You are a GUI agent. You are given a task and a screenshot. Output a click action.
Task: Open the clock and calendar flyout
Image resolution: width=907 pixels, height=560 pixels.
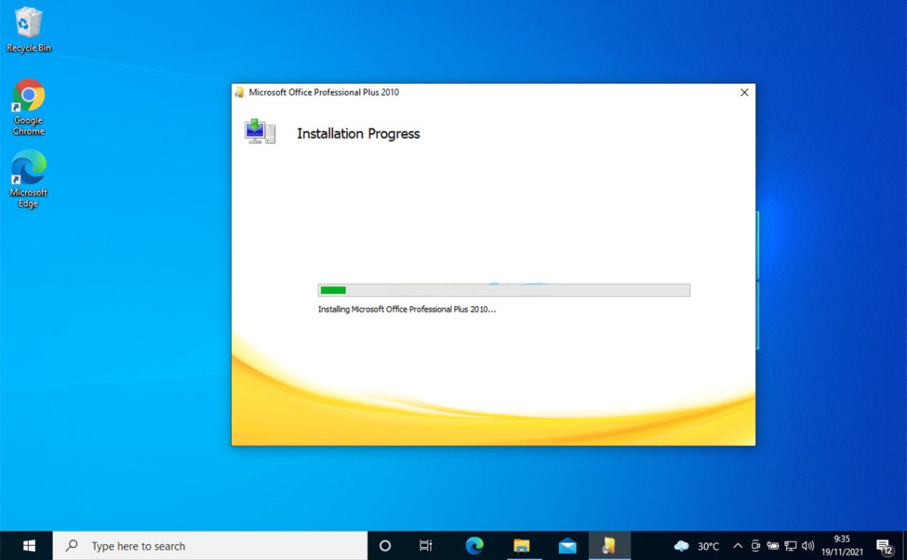point(841,546)
